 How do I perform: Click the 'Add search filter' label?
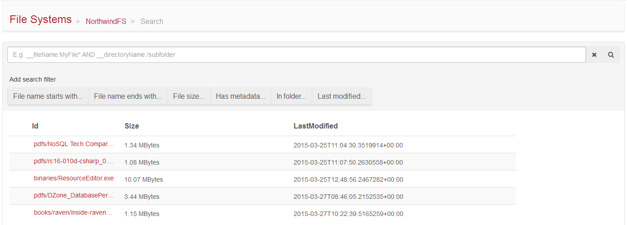pyautogui.click(x=33, y=79)
